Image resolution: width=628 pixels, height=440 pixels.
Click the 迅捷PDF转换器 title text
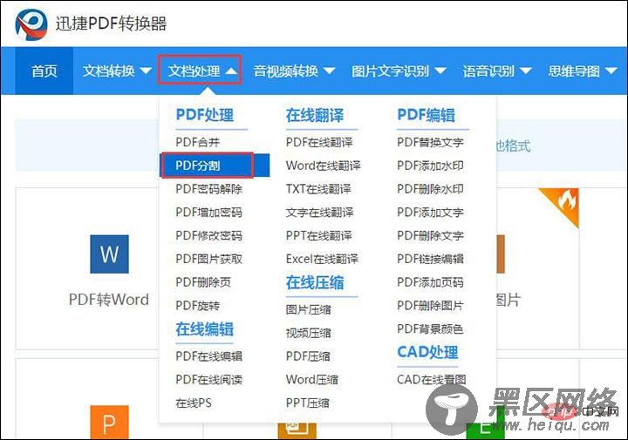(111, 24)
